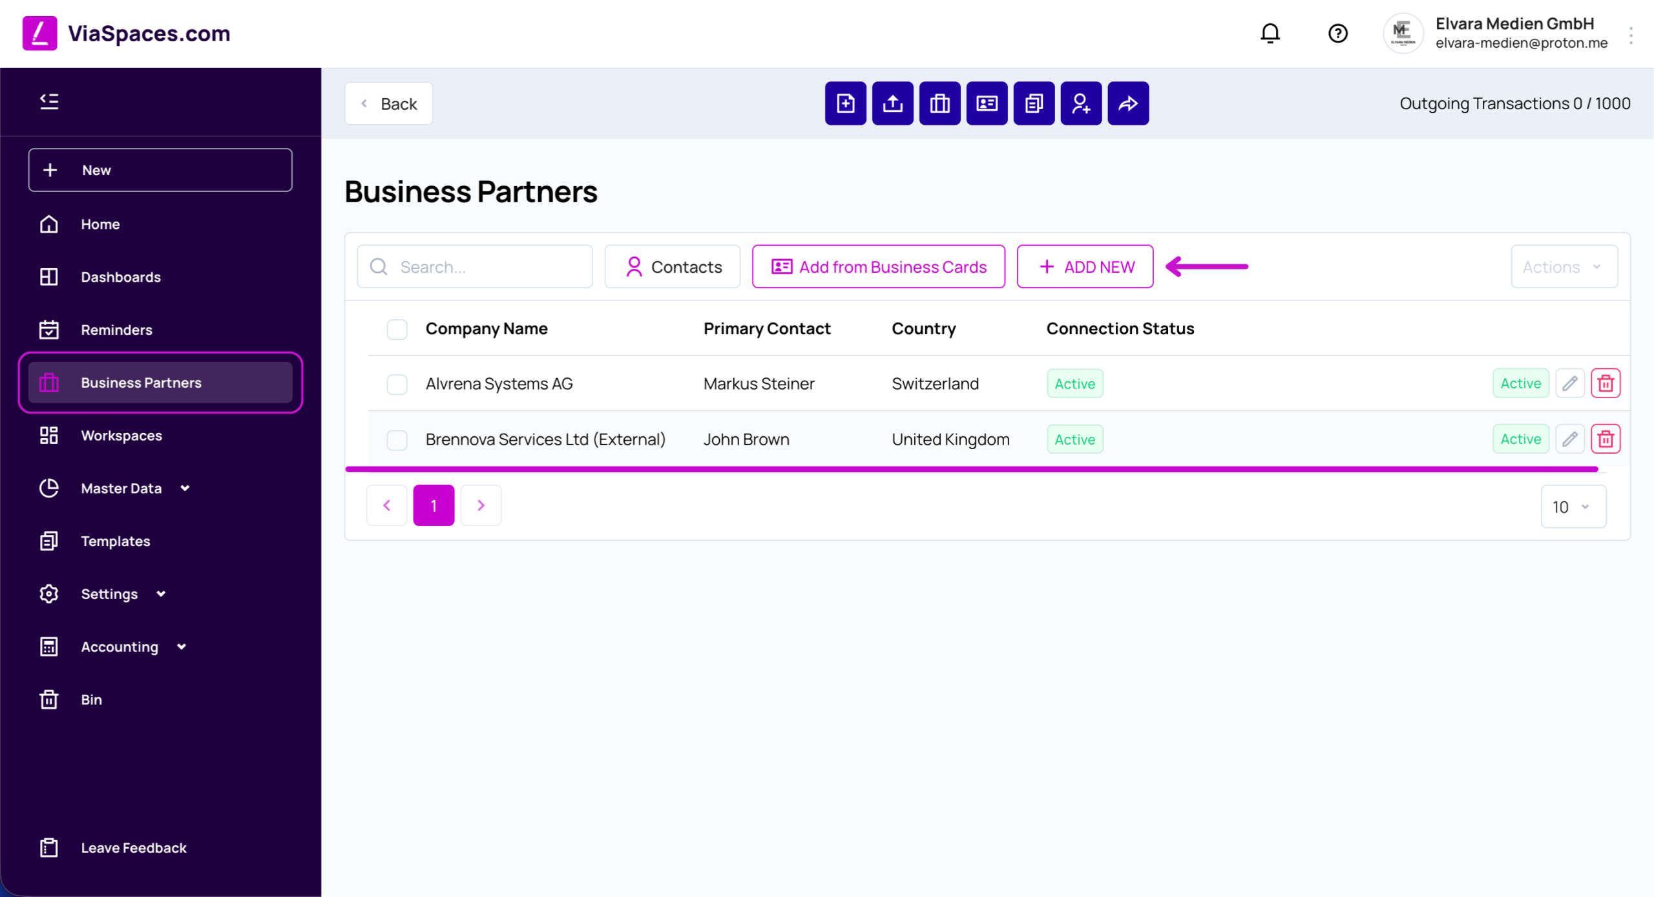Open the business card toolbar icon
The width and height of the screenshot is (1654, 897).
point(987,103)
